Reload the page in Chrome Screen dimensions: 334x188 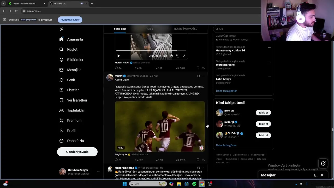(16, 11)
